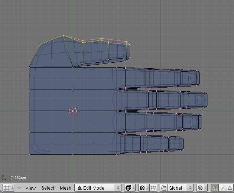Viewport: 234px width, 193px height.
Task: Click the yellow vertex at the thumb's peak
Action: pos(63,35)
